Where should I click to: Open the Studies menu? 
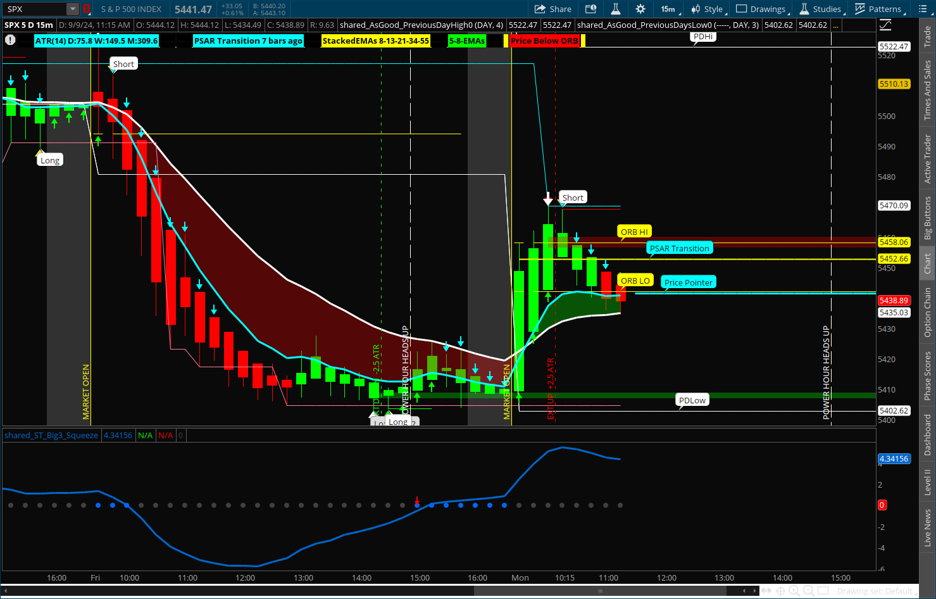point(821,9)
